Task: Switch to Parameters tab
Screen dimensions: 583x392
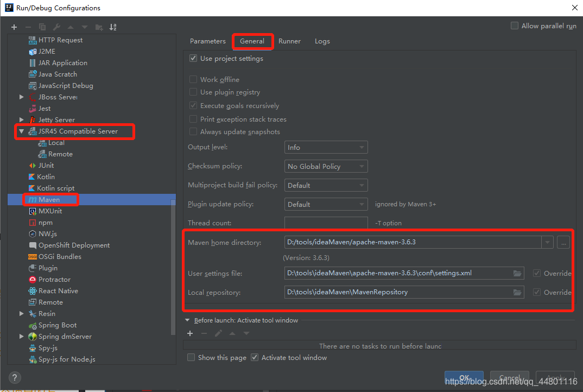Action: point(208,41)
